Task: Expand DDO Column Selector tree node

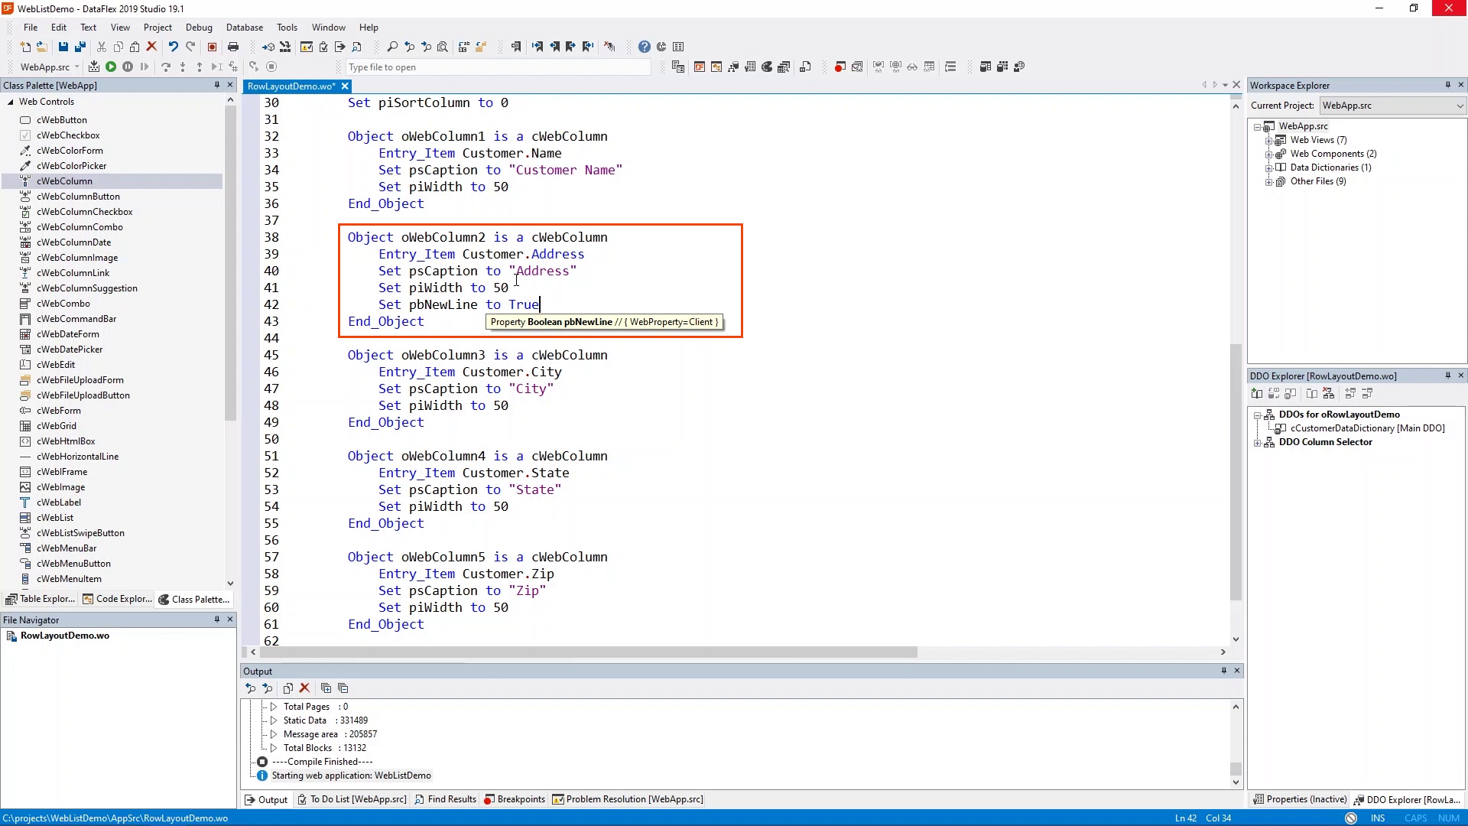Action: click(x=1258, y=442)
